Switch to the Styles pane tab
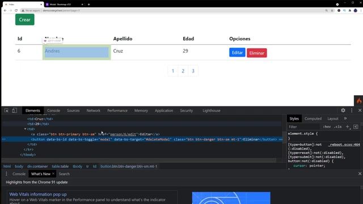 (x=294, y=118)
